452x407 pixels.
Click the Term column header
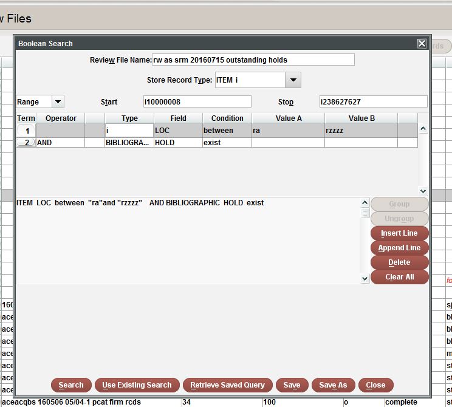(x=26, y=118)
